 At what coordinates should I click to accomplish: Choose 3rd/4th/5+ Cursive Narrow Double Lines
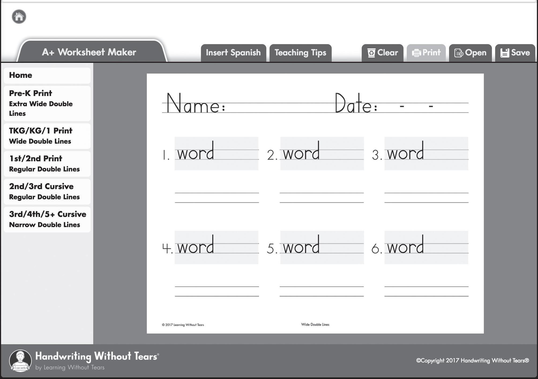[47, 219]
